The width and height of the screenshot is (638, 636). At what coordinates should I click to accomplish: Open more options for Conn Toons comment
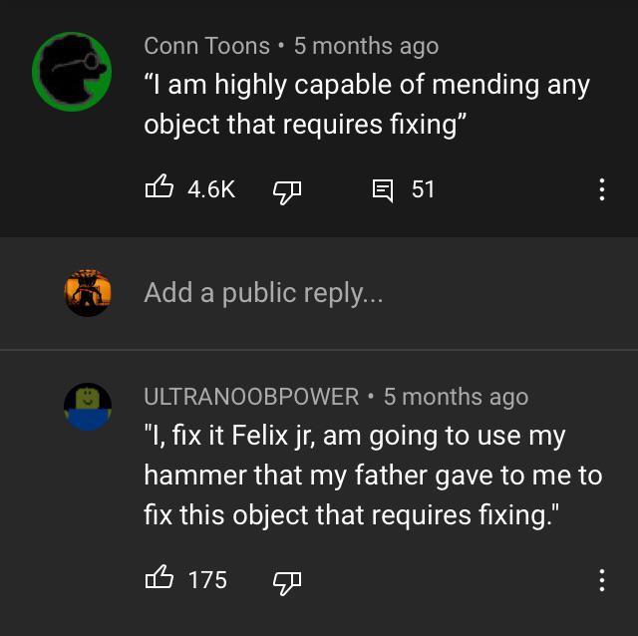[601, 189]
